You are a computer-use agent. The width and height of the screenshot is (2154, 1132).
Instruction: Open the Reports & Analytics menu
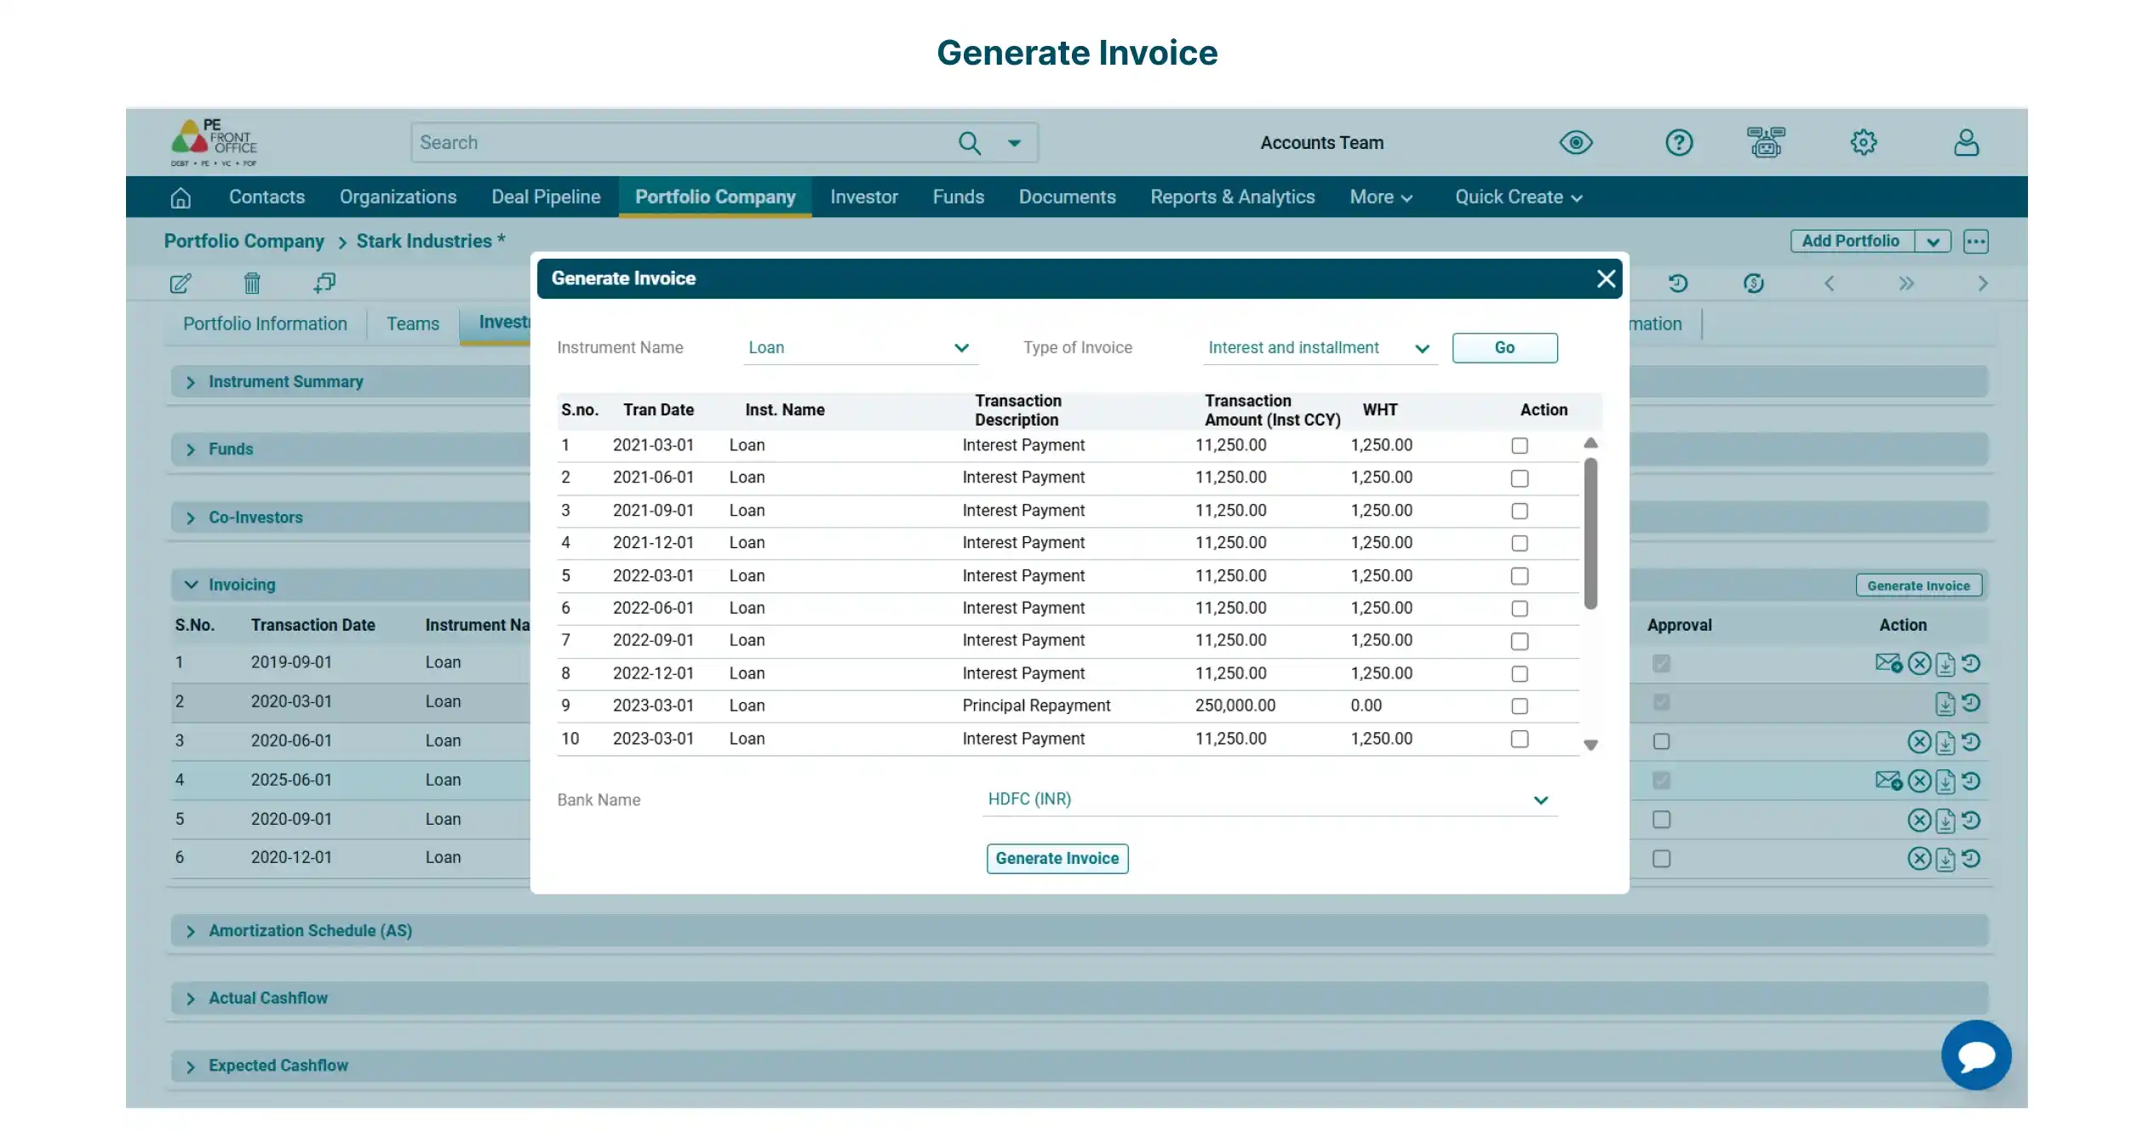point(1232,197)
